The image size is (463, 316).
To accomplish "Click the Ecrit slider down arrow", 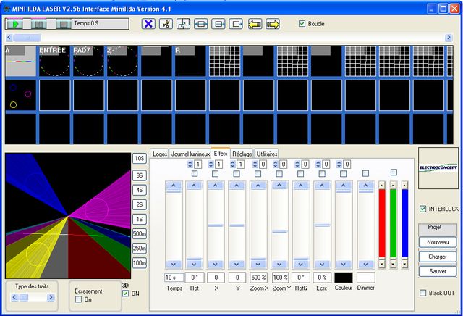I will click(322, 265).
